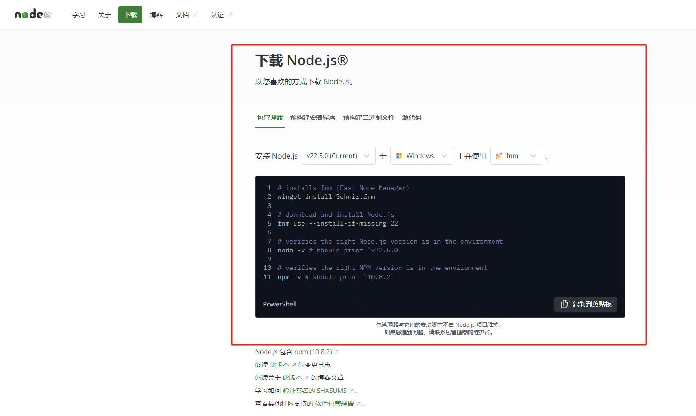Click the Node.js logo
Screen dimensions: 696x416
(32, 14)
